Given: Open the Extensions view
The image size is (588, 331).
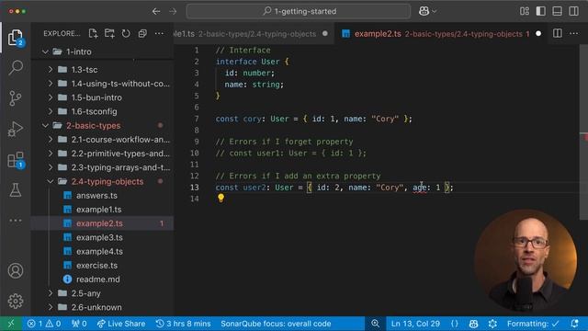Looking at the screenshot, I should point(16,160).
